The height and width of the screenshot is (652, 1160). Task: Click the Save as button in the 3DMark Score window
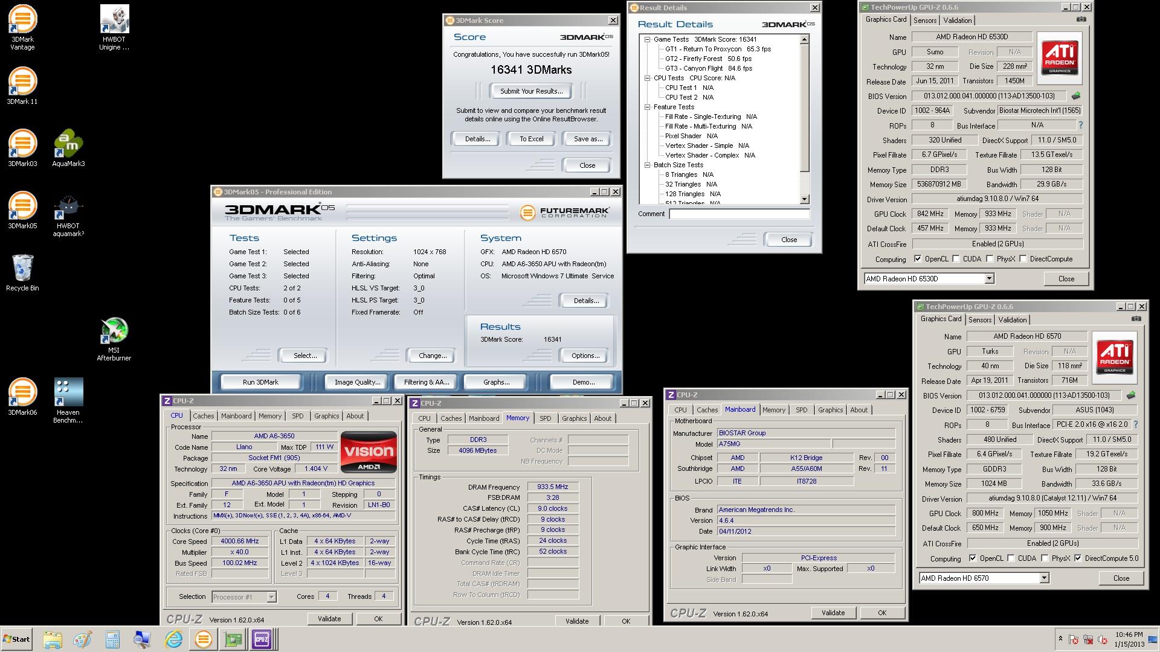pyautogui.click(x=588, y=139)
